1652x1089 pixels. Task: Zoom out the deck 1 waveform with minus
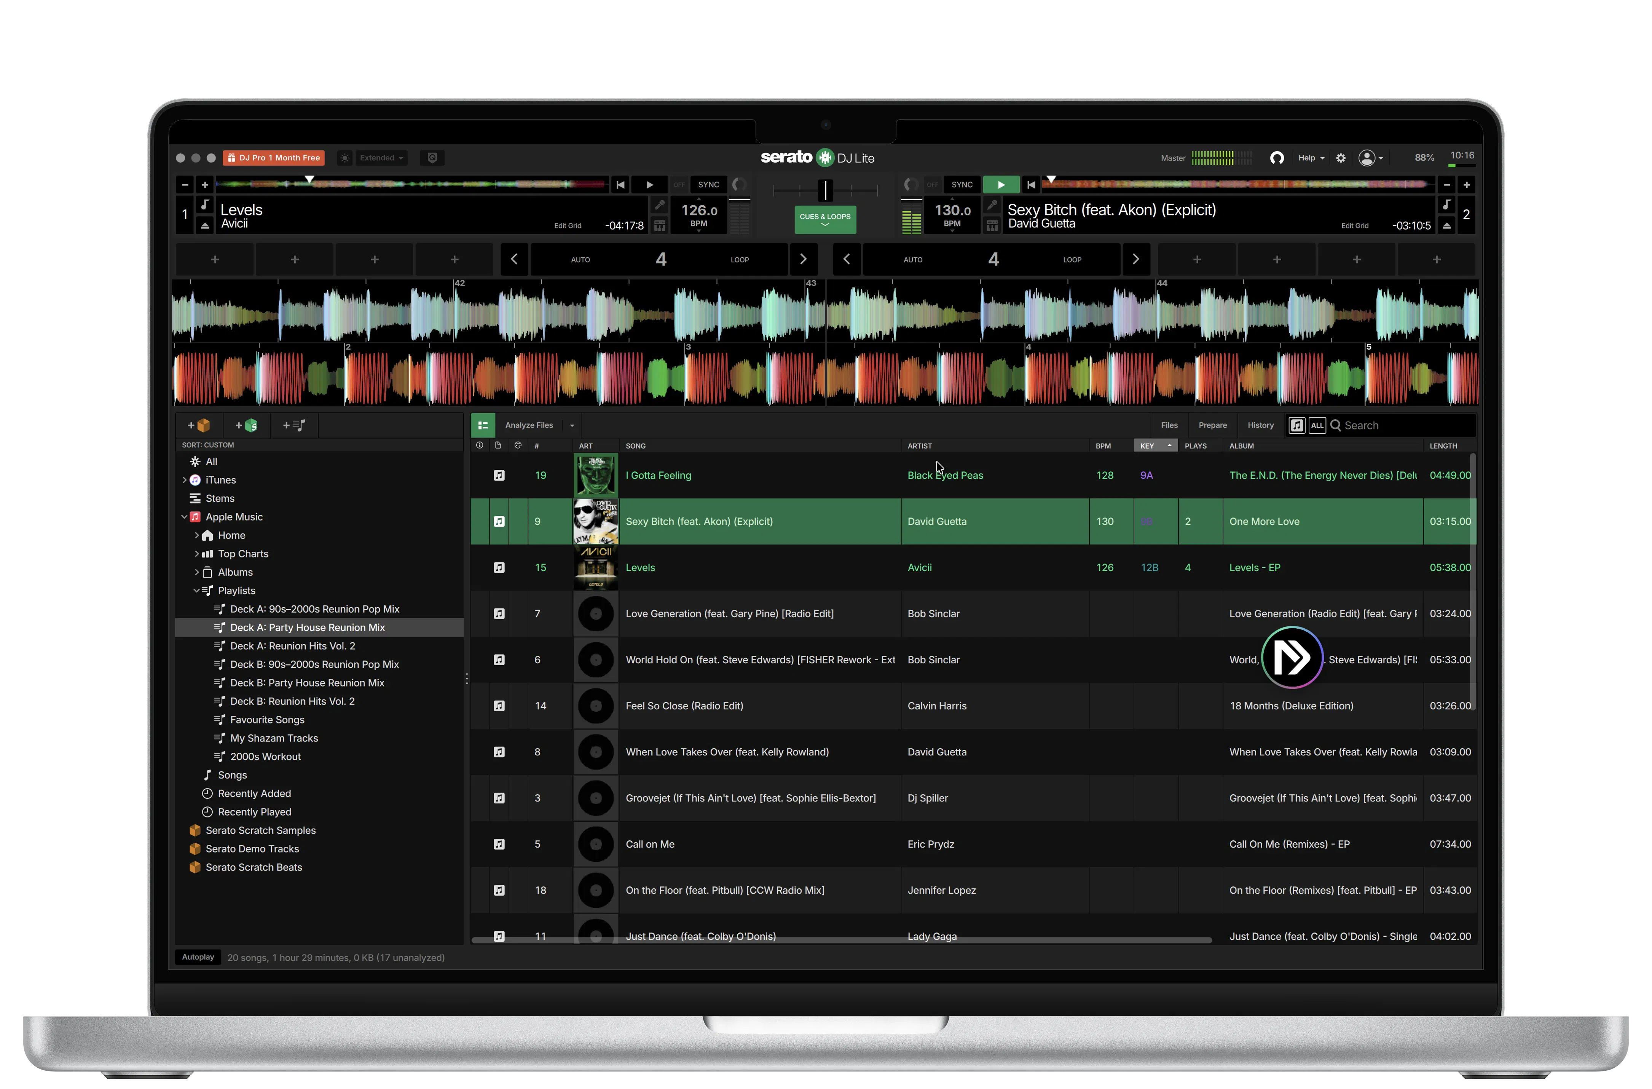click(x=185, y=185)
